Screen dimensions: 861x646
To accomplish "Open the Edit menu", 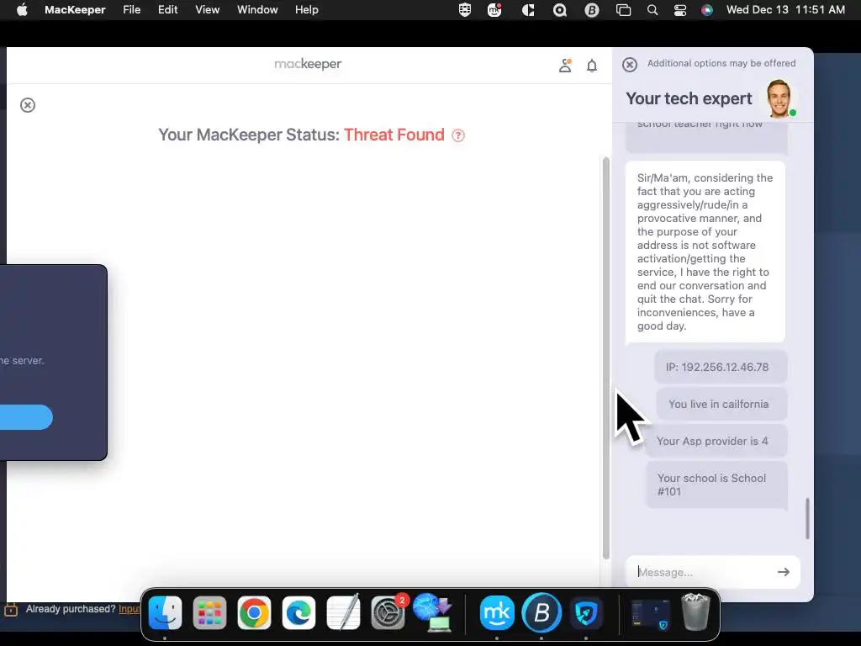I will pos(167,10).
